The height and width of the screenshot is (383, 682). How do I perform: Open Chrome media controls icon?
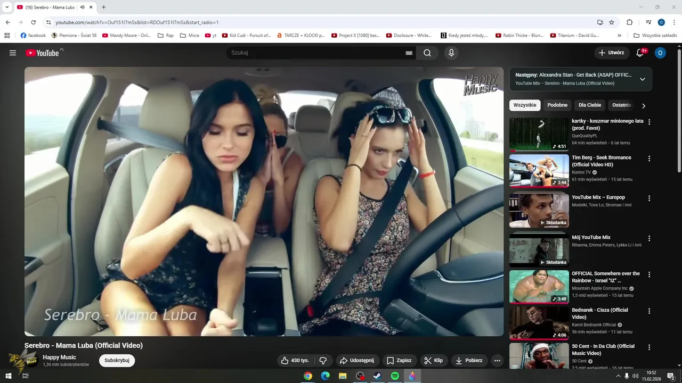pyautogui.click(x=648, y=22)
